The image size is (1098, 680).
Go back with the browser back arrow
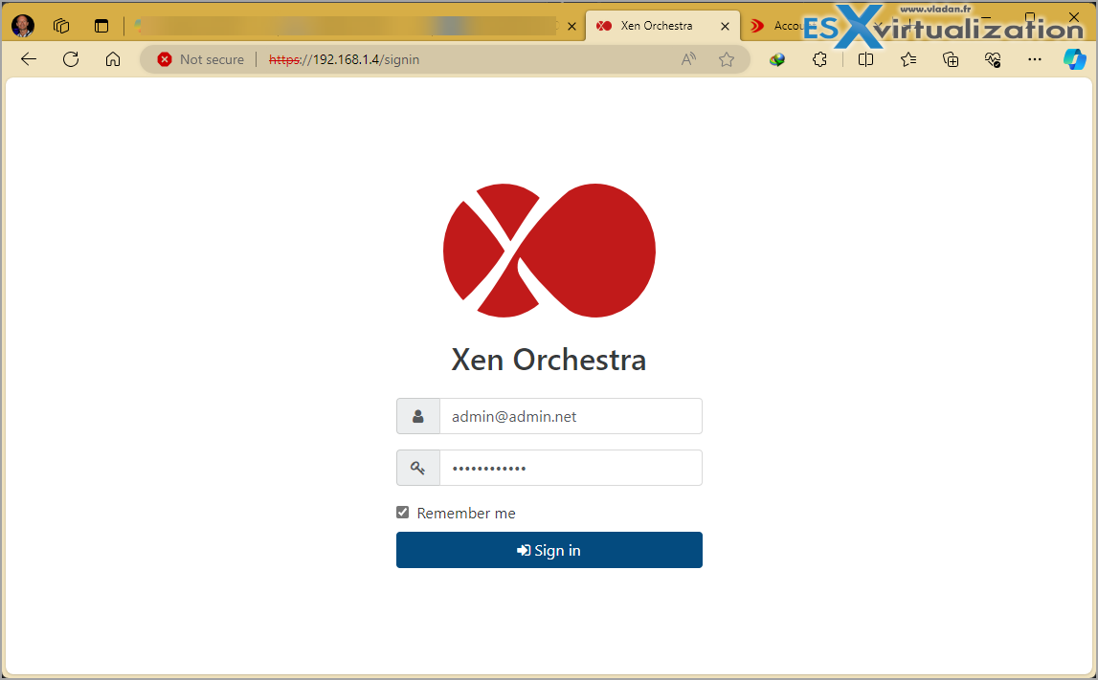(x=29, y=59)
